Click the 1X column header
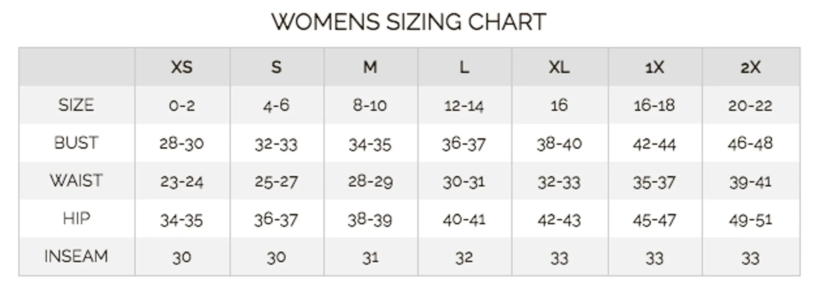Screen dimensions: 819x296 coord(654,67)
